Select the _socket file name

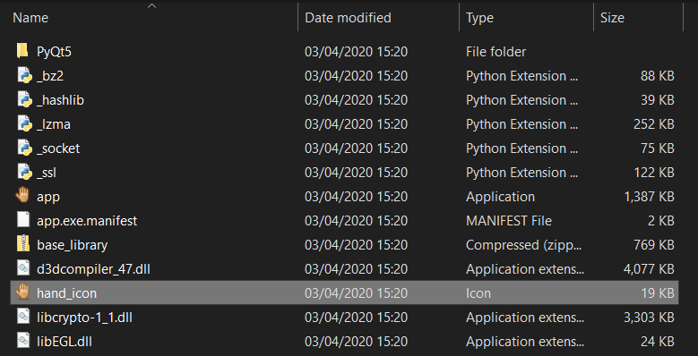tap(58, 148)
